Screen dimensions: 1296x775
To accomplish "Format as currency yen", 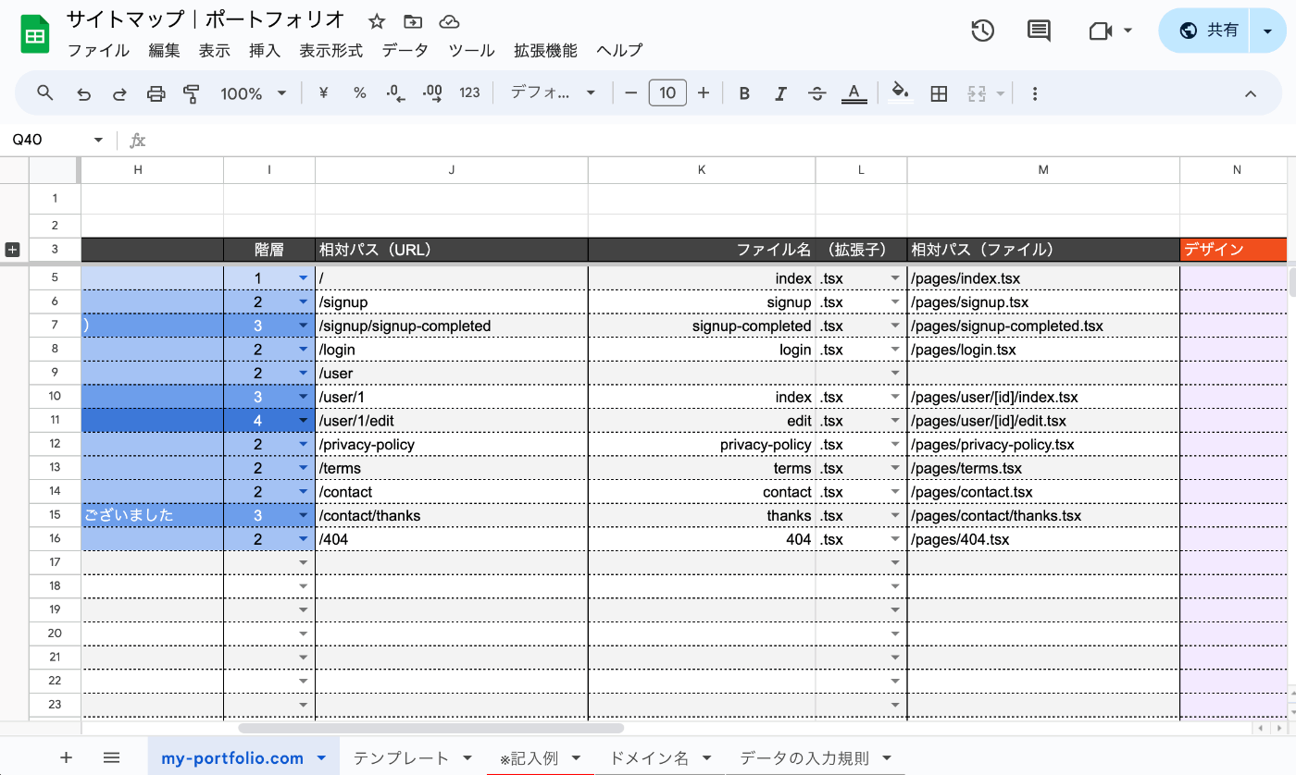I will (323, 92).
